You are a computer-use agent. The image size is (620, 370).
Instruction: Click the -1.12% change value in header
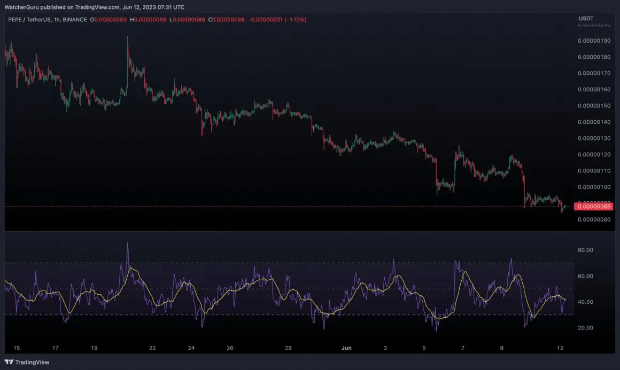coord(296,19)
